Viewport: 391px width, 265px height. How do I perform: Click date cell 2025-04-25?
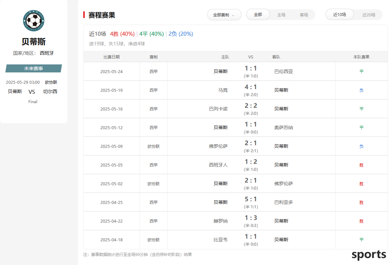(x=111, y=202)
